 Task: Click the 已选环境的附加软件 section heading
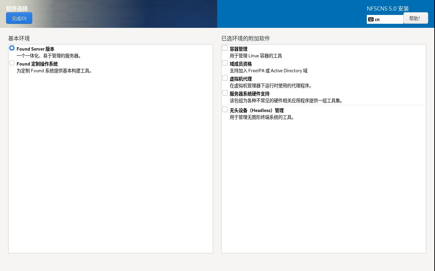(246, 38)
